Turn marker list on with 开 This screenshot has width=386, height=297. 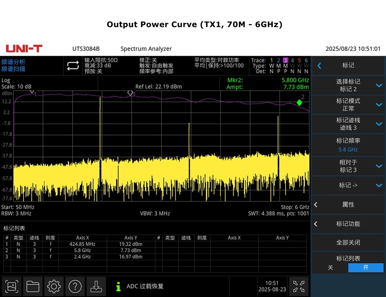[x=365, y=268]
